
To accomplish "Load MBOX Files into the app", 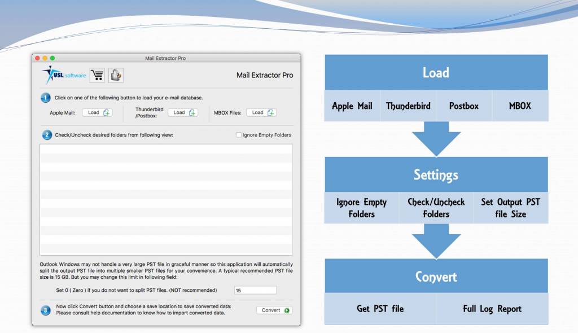I will [261, 112].
